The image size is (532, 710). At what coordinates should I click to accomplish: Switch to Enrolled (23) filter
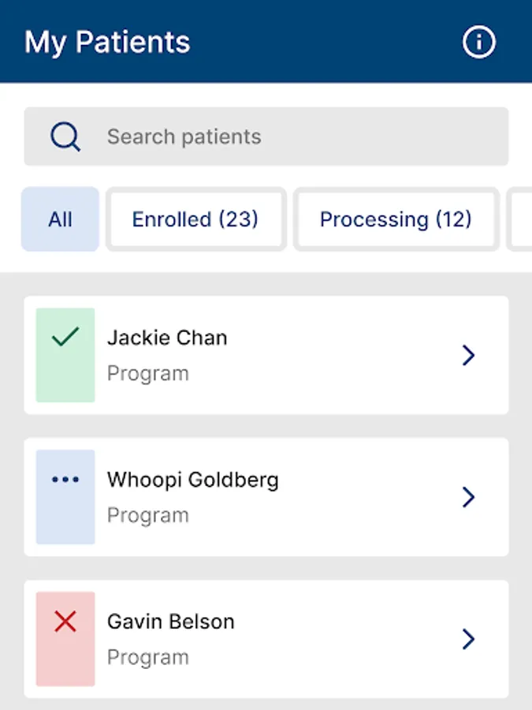(x=195, y=219)
